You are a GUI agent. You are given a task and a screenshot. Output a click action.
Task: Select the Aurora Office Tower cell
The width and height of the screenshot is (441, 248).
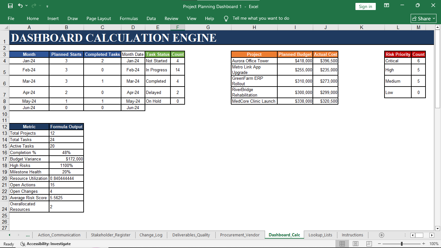[254, 61]
